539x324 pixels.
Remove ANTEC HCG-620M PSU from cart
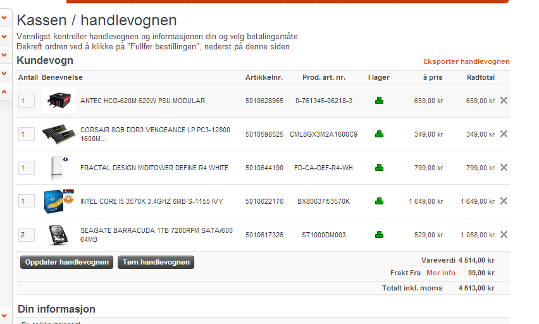point(504,101)
